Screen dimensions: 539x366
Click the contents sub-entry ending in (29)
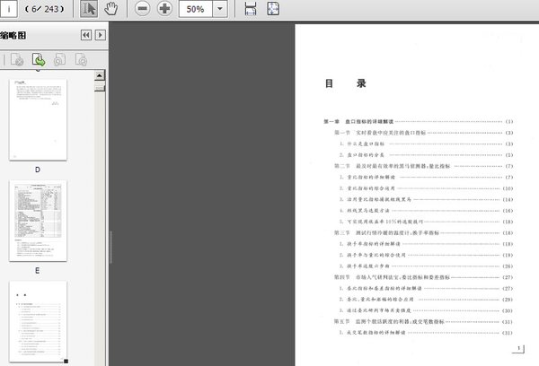[x=426, y=300]
